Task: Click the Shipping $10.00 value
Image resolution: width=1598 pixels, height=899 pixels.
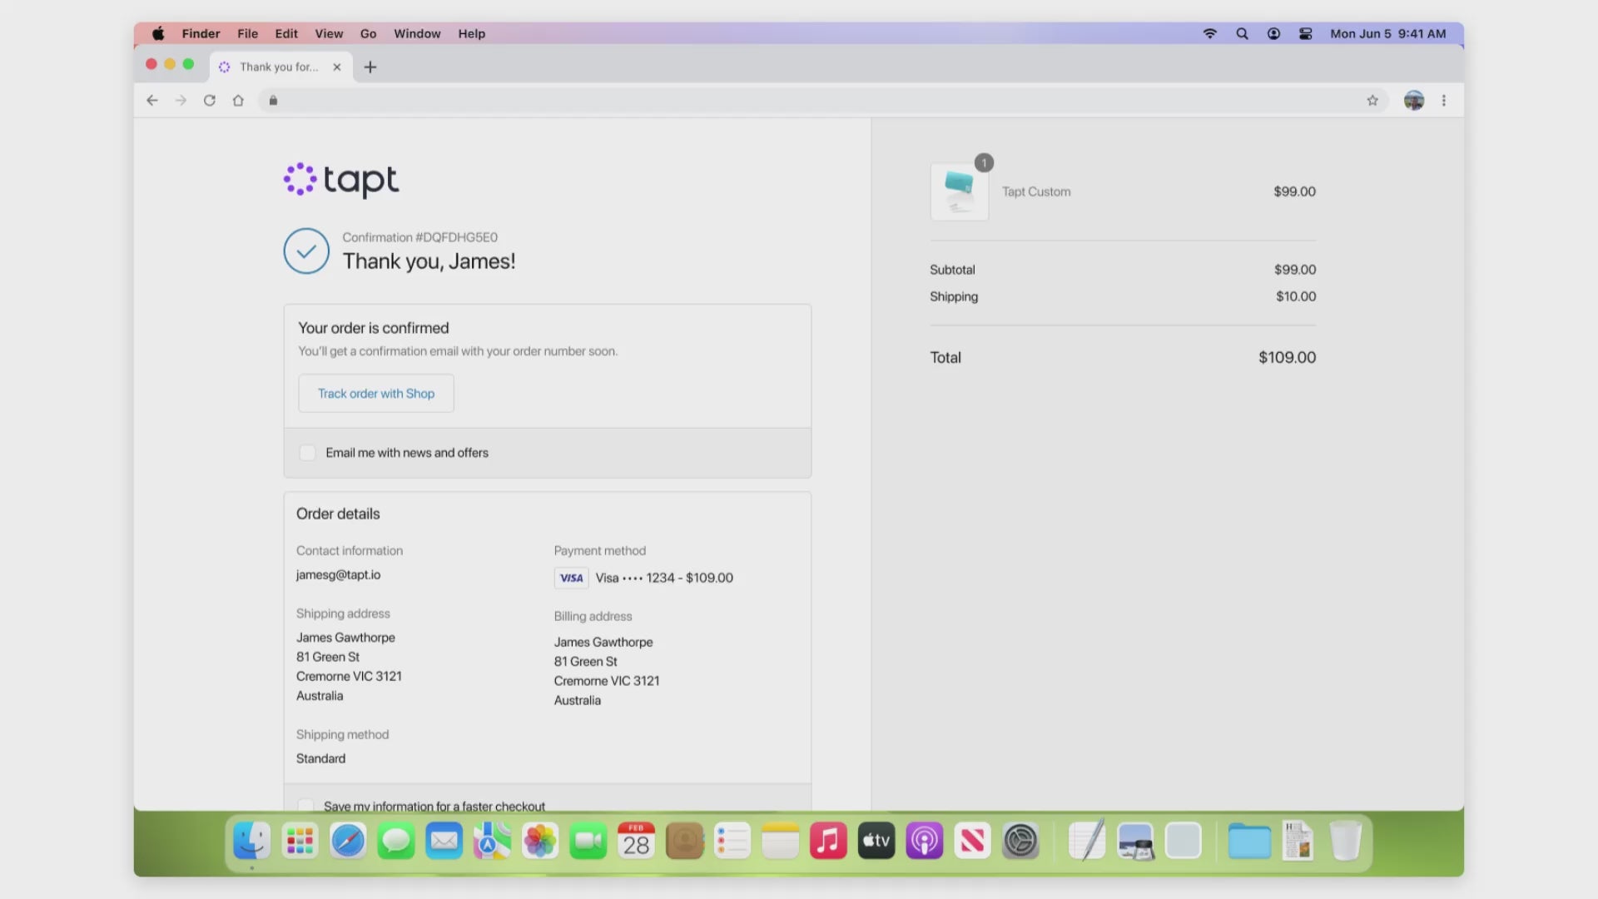Action: 1296,296
